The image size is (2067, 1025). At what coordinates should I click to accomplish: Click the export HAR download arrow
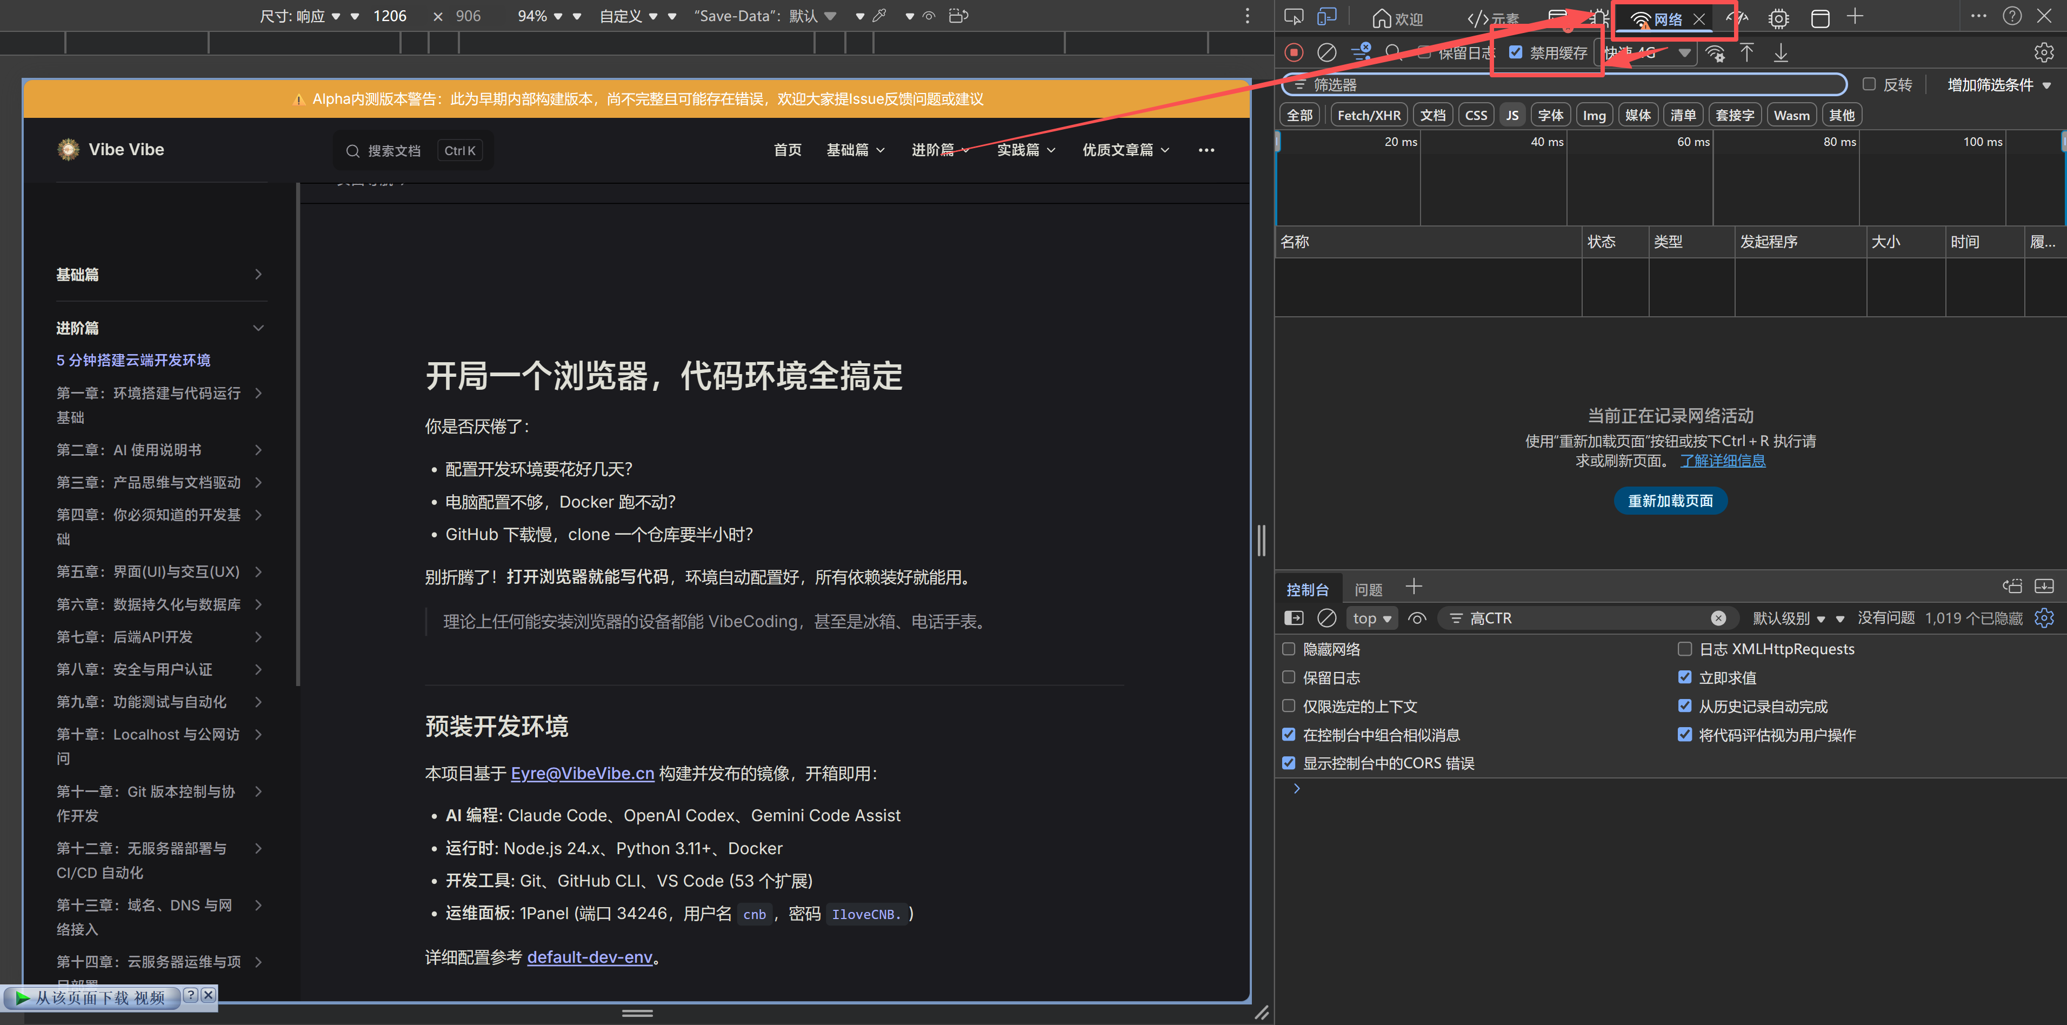click(1781, 53)
